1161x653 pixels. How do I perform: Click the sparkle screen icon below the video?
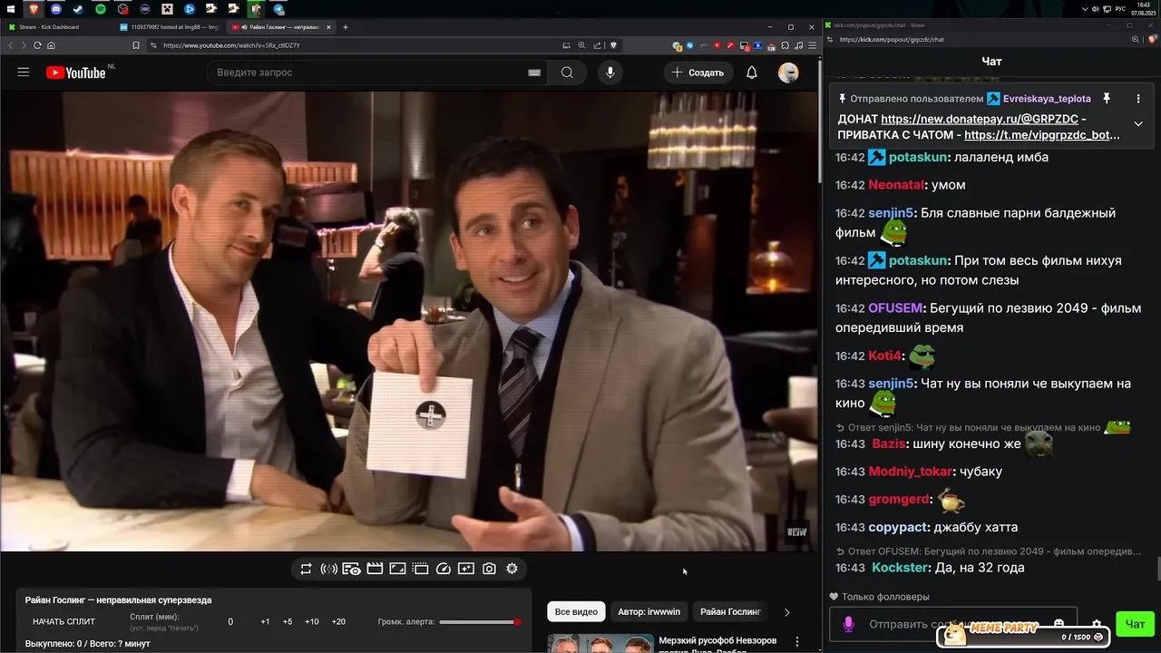(466, 569)
